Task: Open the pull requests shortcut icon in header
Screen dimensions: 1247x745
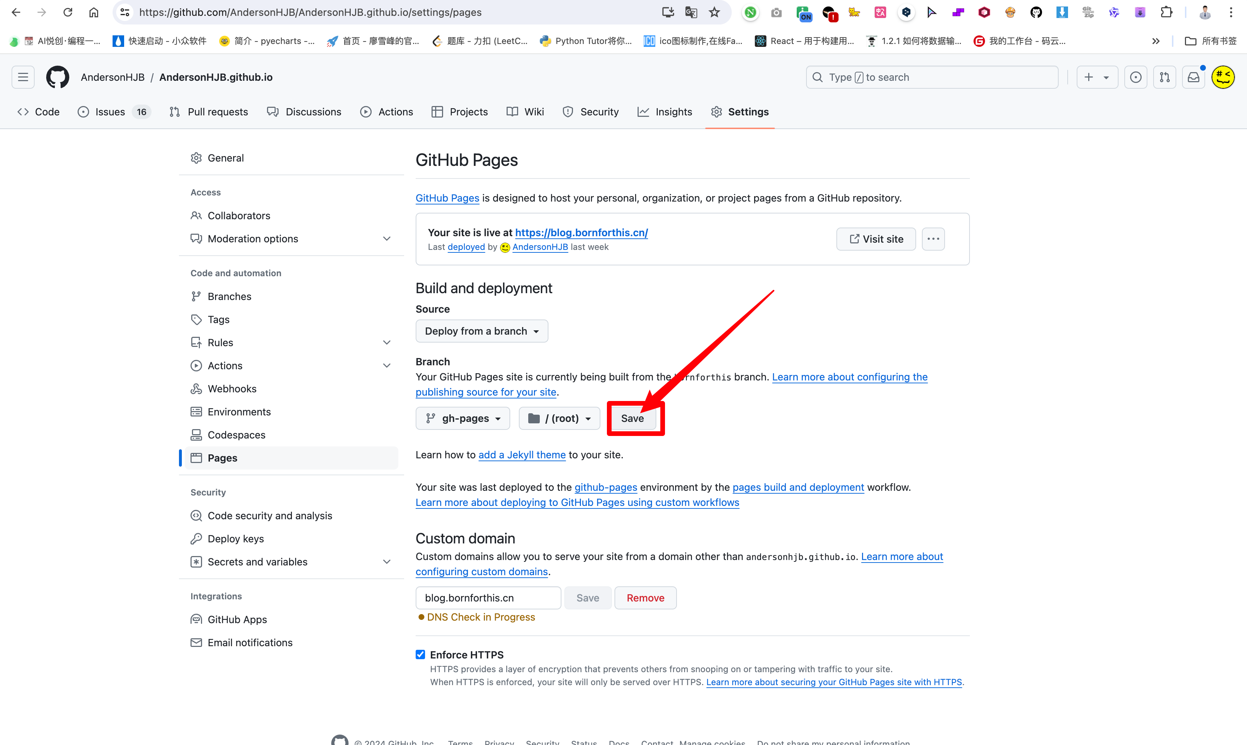Action: [1165, 77]
